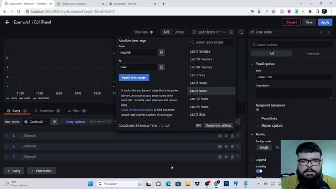Click Change time settings button

218,125
